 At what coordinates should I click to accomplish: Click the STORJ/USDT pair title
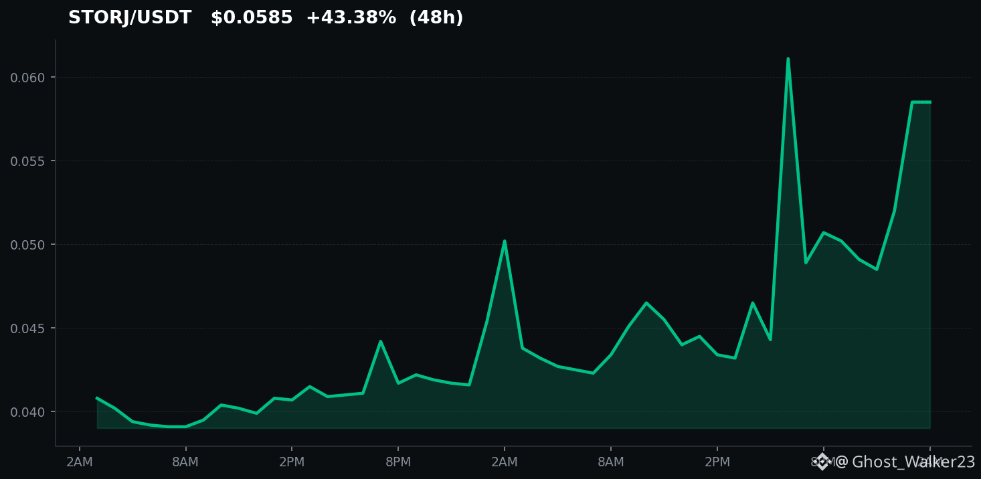(x=130, y=18)
